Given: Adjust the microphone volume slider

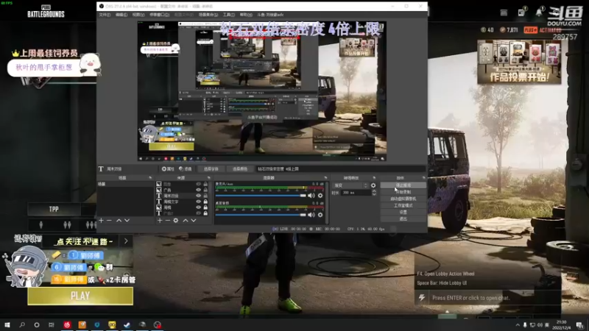Looking at the screenshot, I should pyautogui.click(x=261, y=196).
